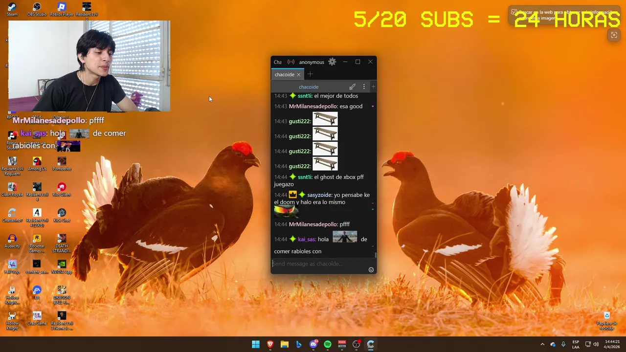Close the chacoide tab
This screenshot has width=626, height=352.
pyautogui.click(x=298, y=75)
